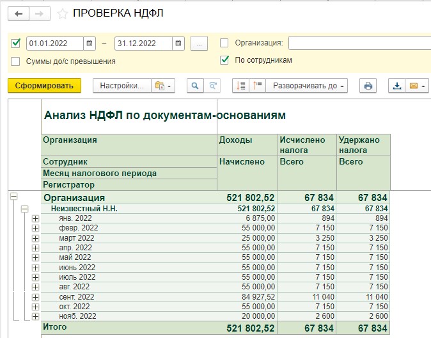Expand the июль 2022 row
Image resolution: width=431 pixels, height=338 pixels.
point(35,277)
